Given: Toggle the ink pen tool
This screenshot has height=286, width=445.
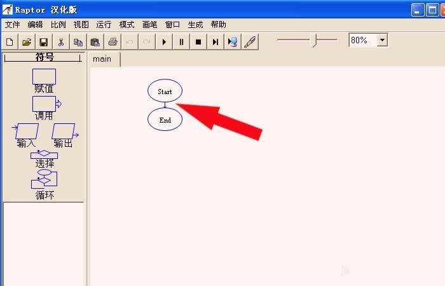Looking at the screenshot, I should click(x=250, y=42).
